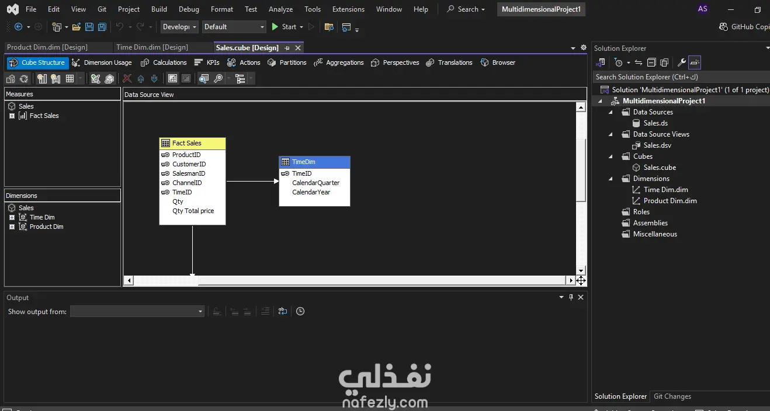Click the diagram horizontal scrollbar right arrow
Viewport: 770px width, 411px height.
(571, 281)
